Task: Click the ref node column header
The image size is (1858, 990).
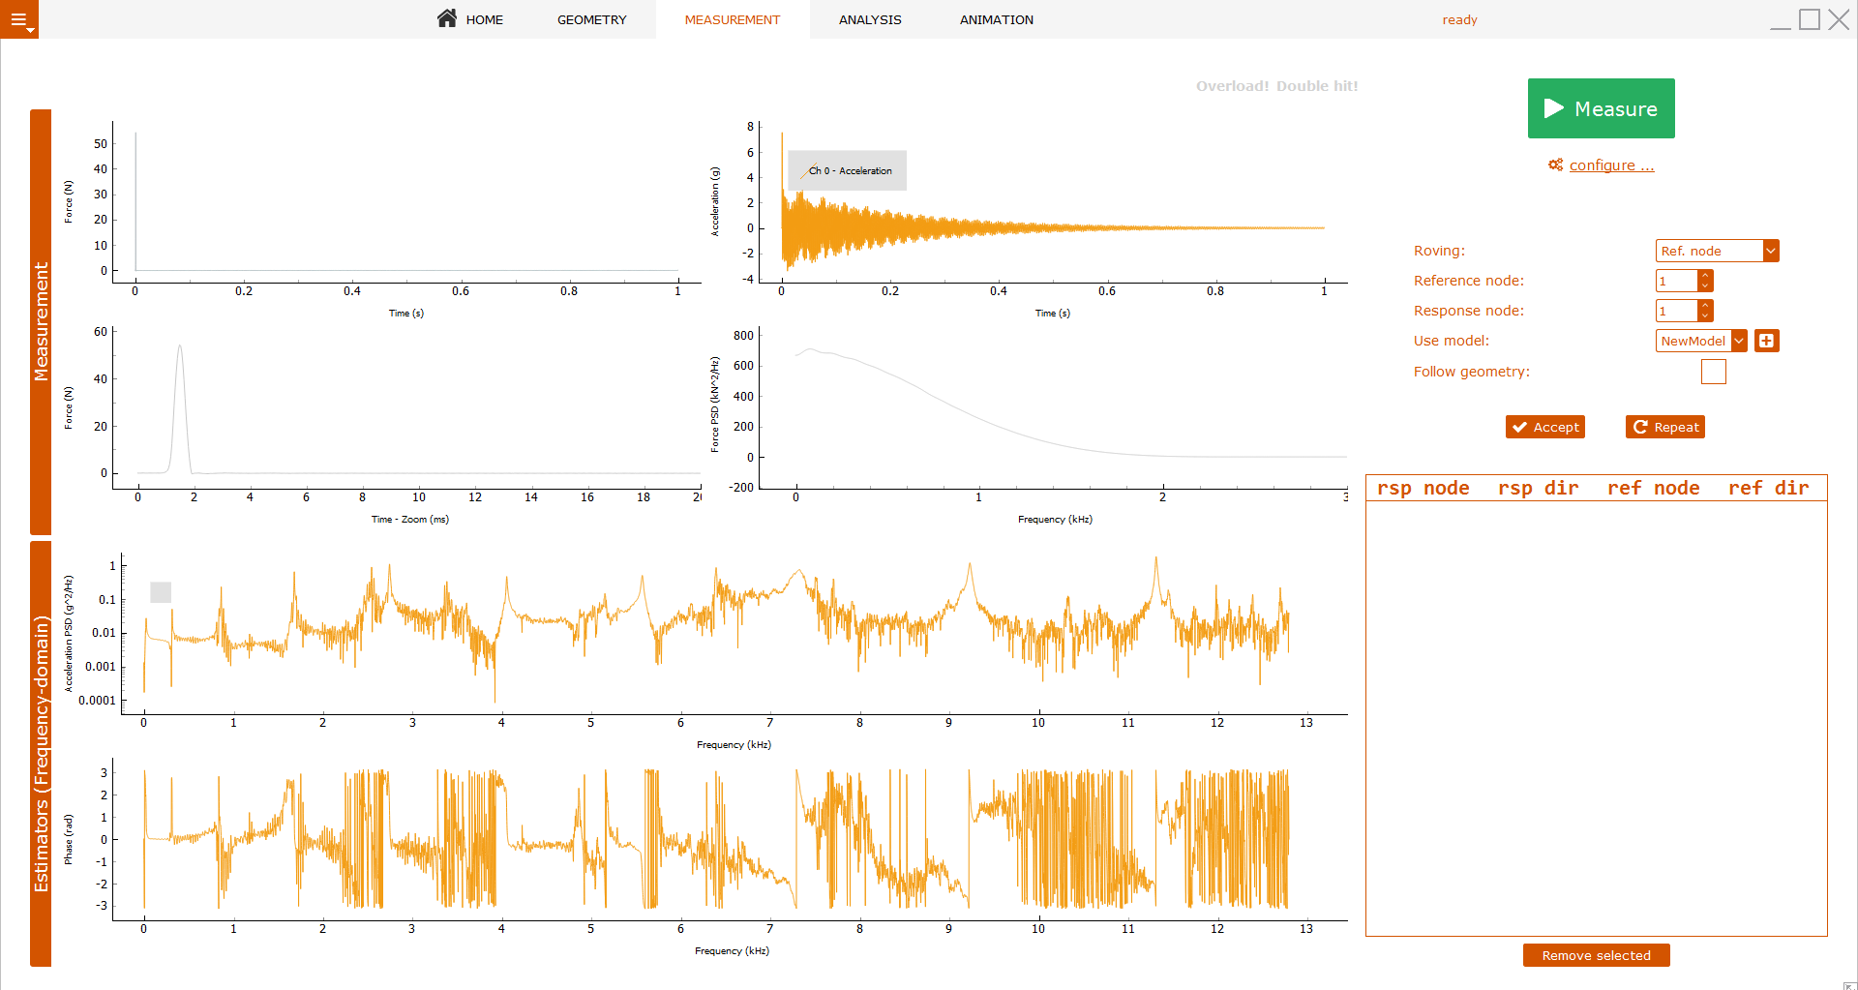Action: tap(1653, 489)
